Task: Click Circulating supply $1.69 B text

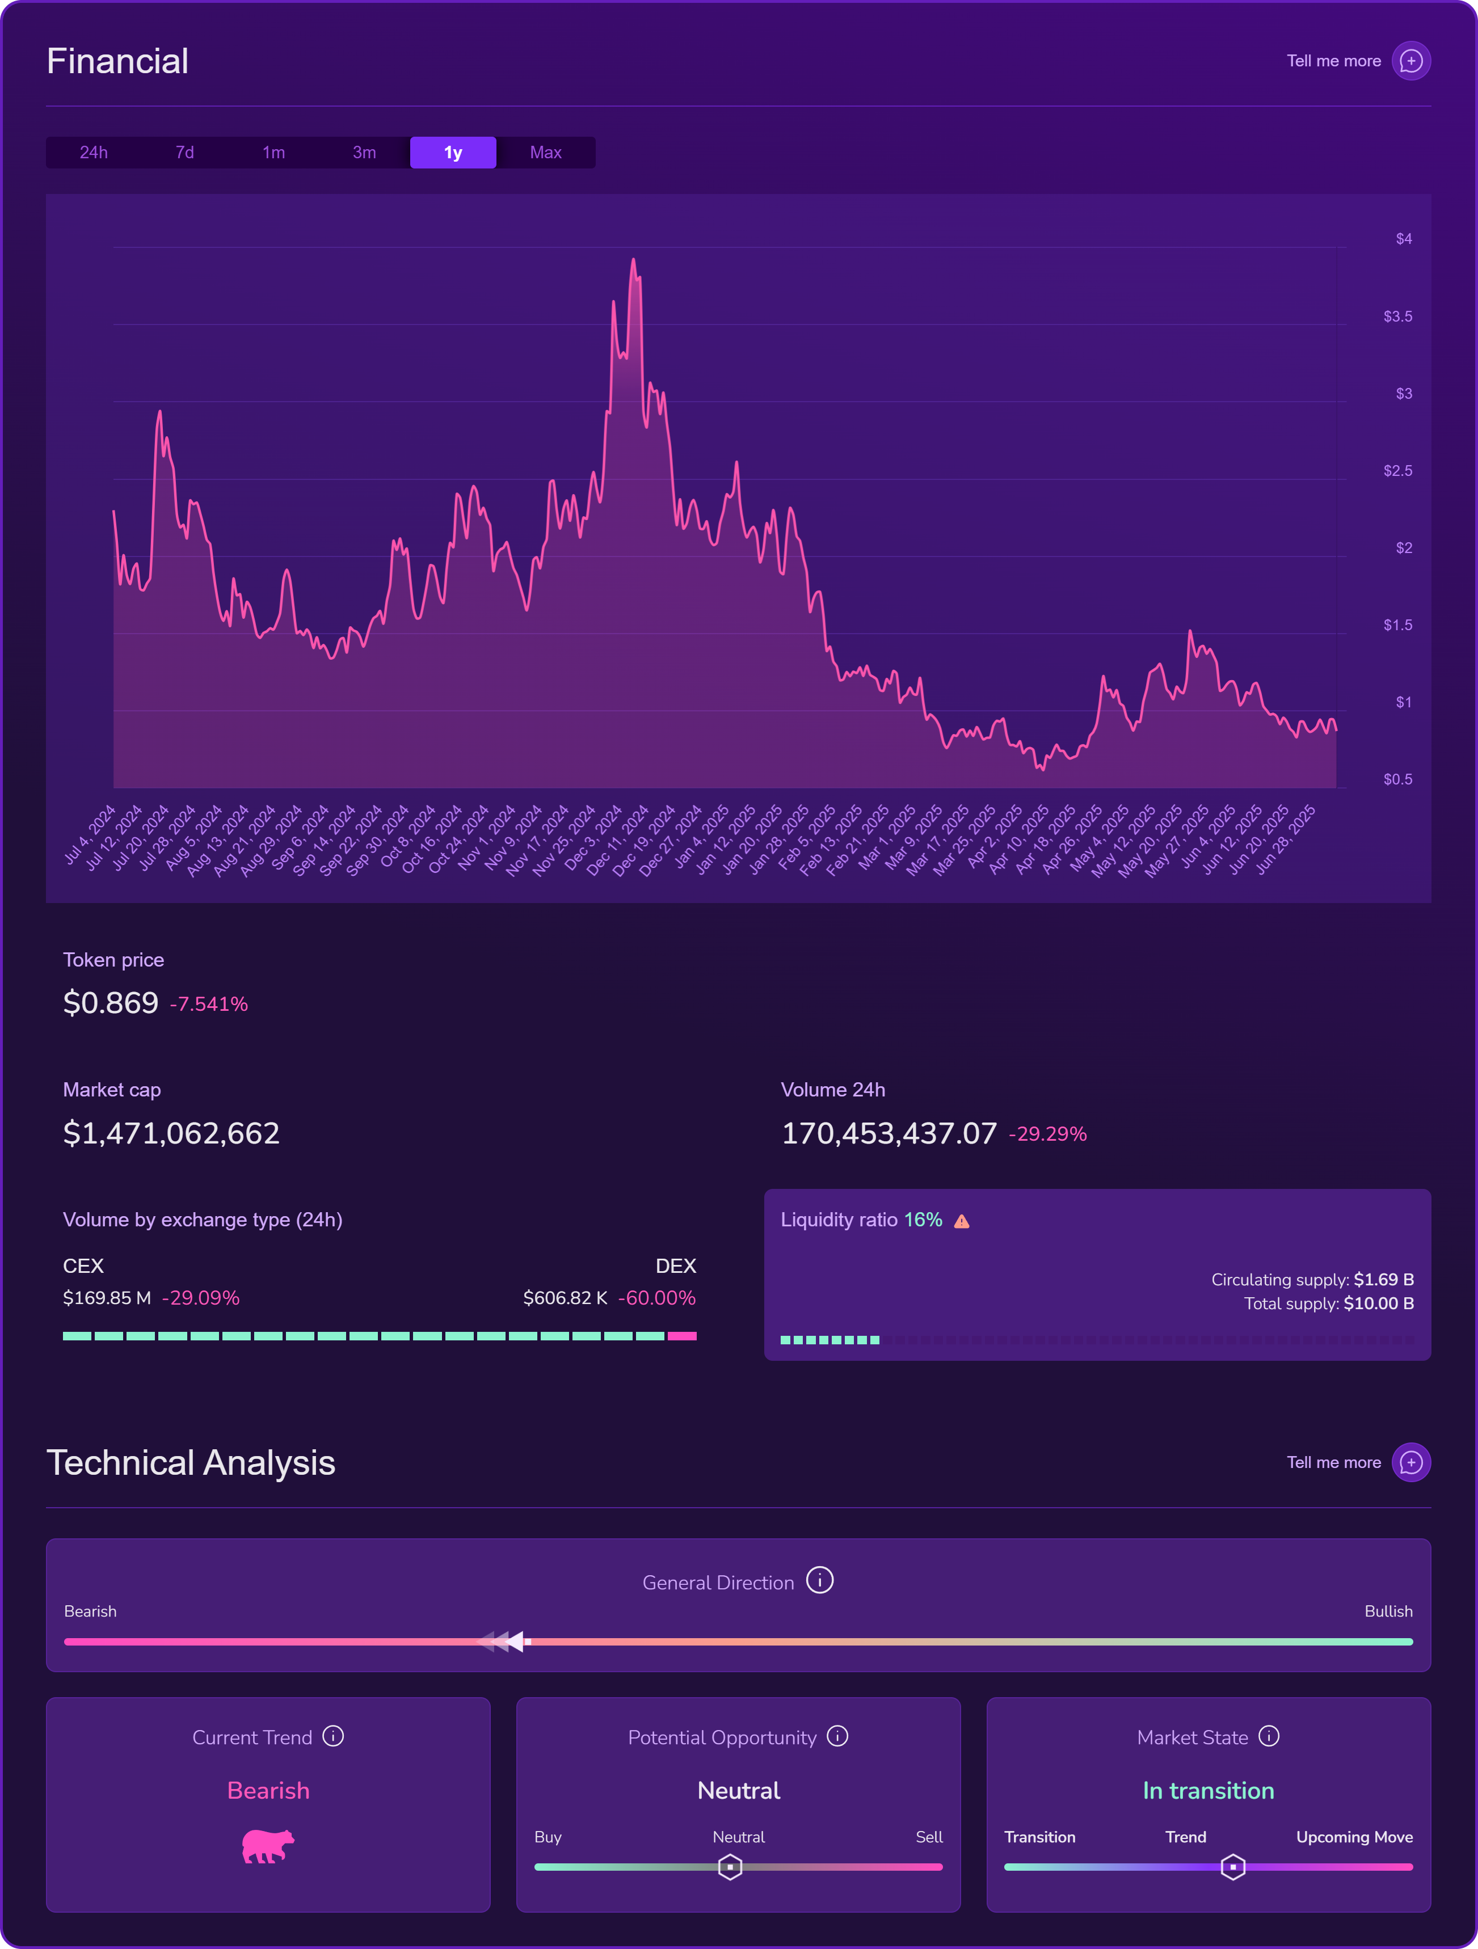Action: [1312, 1279]
